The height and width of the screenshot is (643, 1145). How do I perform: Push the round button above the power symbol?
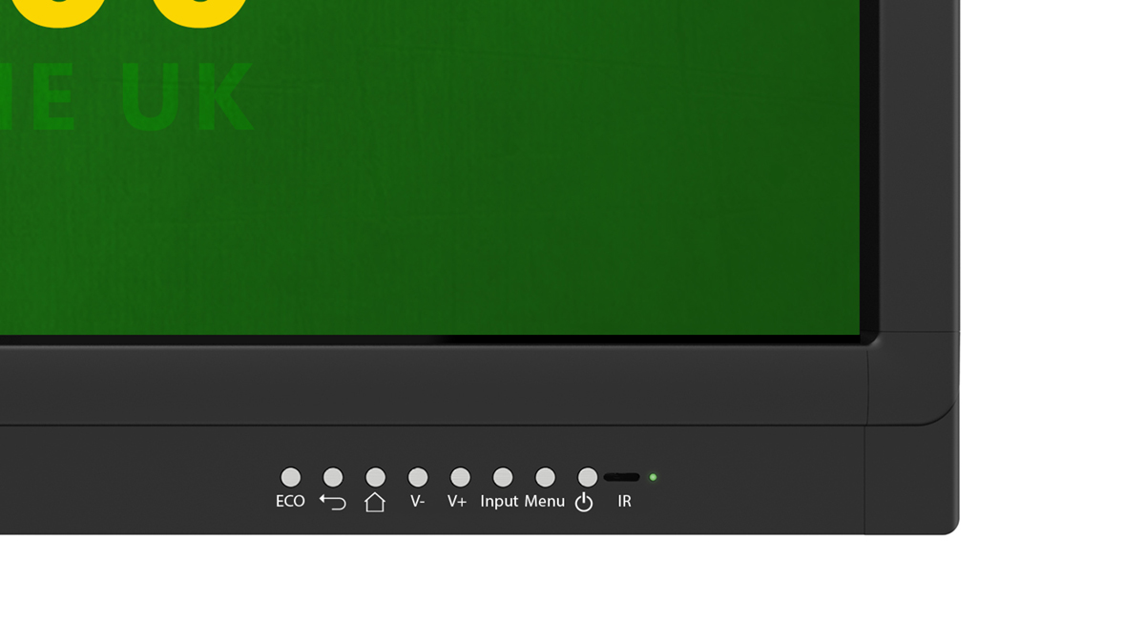[x=588, y=477]
